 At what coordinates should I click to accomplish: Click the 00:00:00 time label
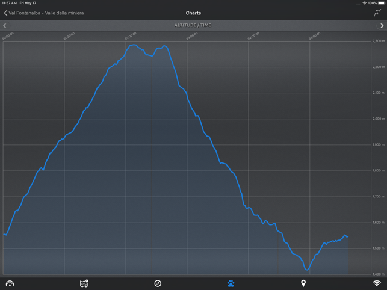(x=8, y=35)
